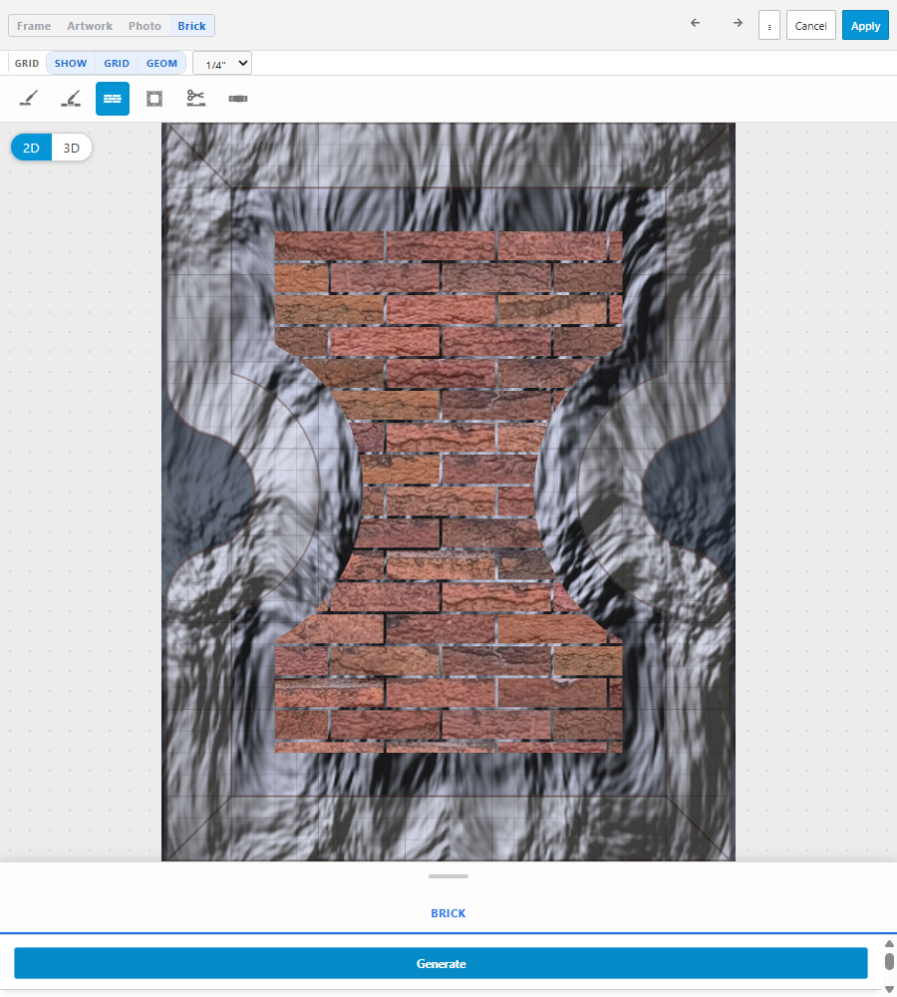
Task: Select the square frame tool
Action: [154, 99]
